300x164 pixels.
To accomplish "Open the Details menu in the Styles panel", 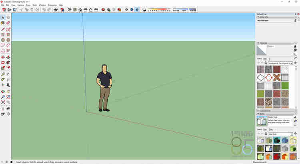I will pos(296,134).
